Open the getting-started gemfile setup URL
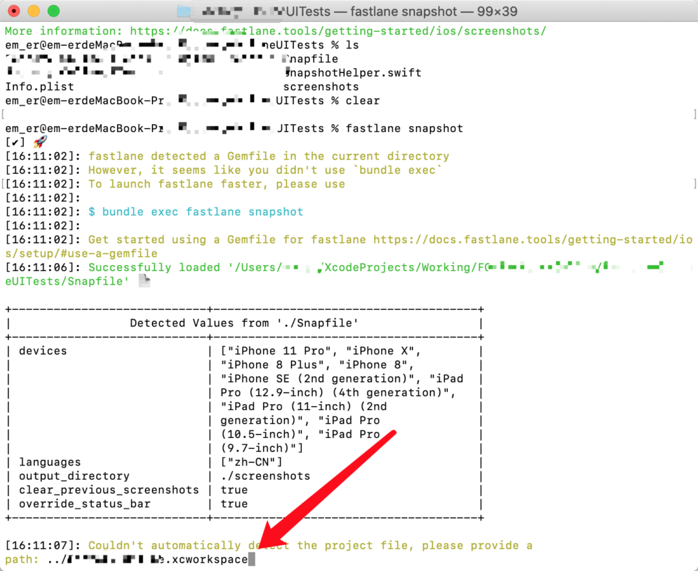This screenshot has width=698, height=571. (x=348, y=247)
